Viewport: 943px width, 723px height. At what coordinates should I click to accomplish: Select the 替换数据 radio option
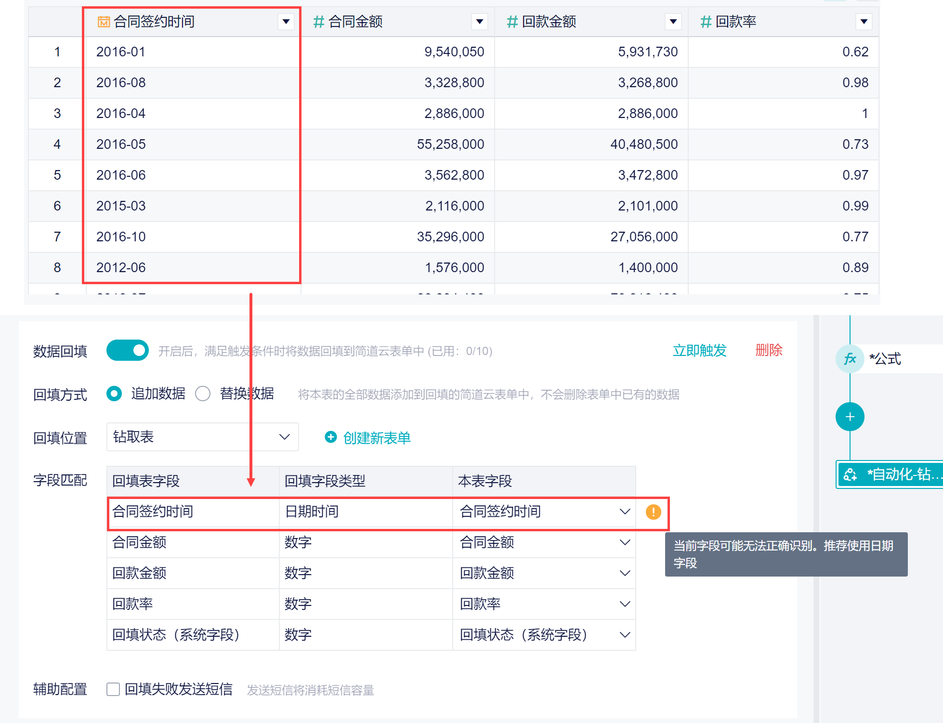203,394
